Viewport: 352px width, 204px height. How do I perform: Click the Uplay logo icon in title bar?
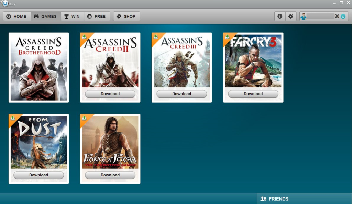[x=5, y=3]
